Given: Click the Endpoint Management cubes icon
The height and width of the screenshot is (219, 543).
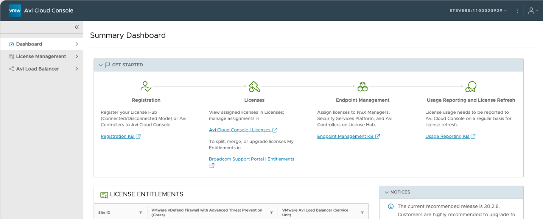Looking at the screenshot, I should (362, 86).
